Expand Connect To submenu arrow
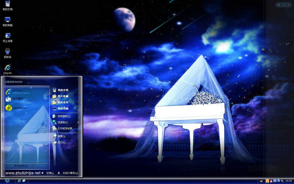Screen dimensions: 294x184 click(78, 122)
